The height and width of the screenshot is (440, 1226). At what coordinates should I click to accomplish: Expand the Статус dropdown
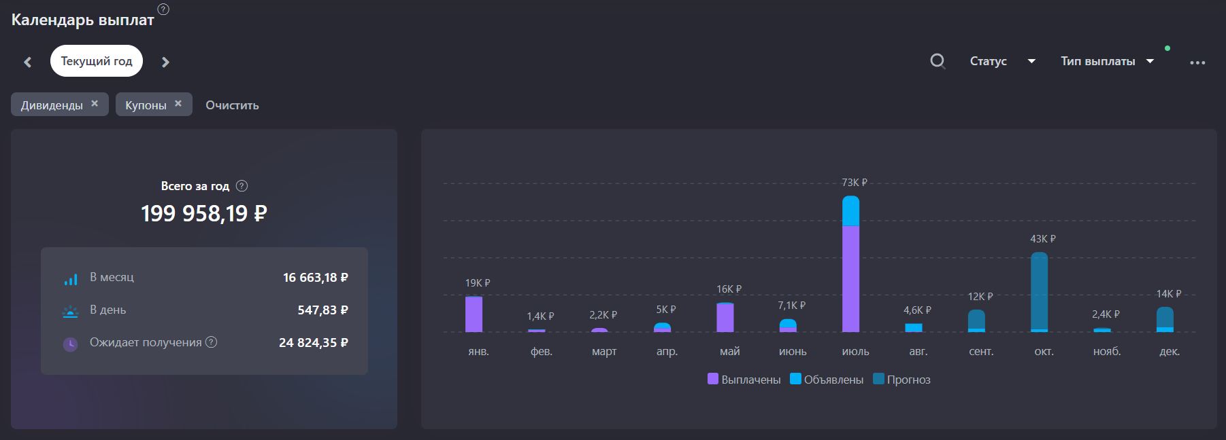[x=1003, y=61]
